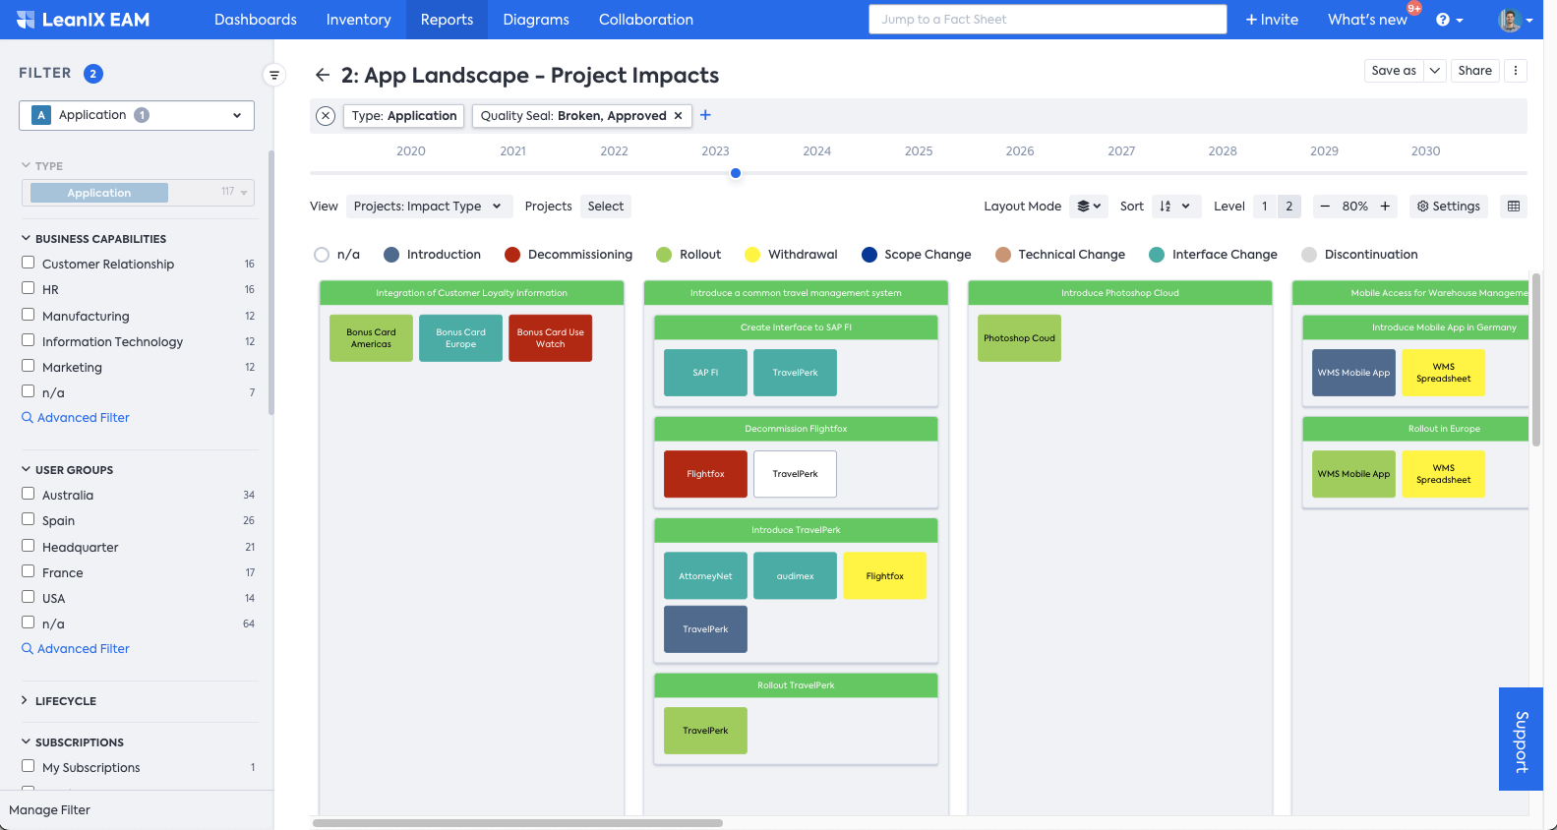Go back using the left arrow

[322, 75]
